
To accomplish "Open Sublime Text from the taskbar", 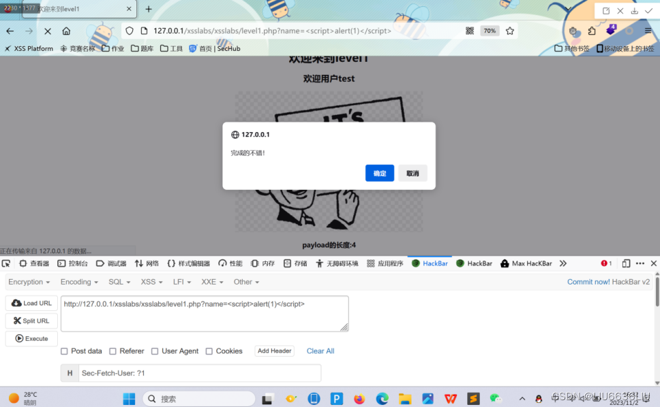I will [473, 399].
